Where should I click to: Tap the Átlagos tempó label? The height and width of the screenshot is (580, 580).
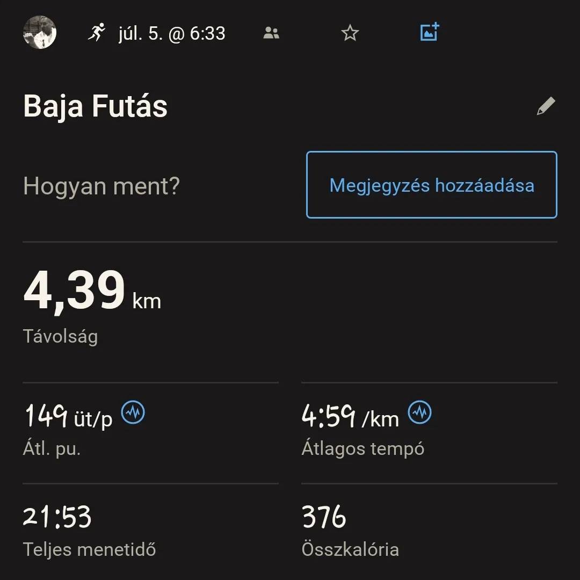(363, 448)
